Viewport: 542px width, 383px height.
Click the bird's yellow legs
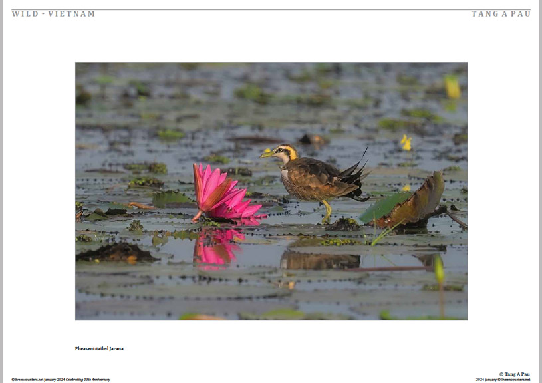(327, 211)
